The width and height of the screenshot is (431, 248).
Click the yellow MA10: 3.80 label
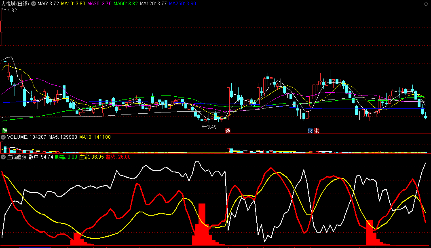tap(73, 4)
